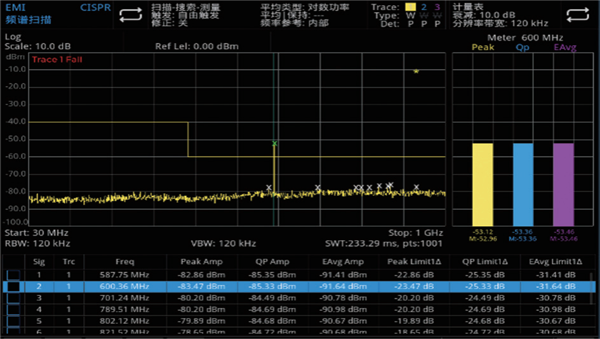Click the Sig column header

pyautogui.click(x=39, y=262)
